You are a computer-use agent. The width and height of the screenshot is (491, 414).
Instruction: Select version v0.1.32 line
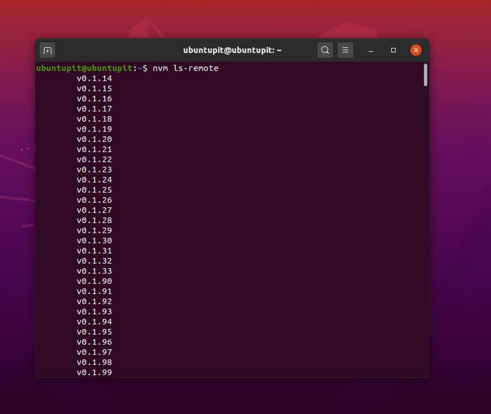click(x=94, y=261)
